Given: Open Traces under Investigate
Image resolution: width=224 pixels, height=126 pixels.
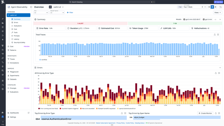Looking at the screenshot, I should pos(19,59).
